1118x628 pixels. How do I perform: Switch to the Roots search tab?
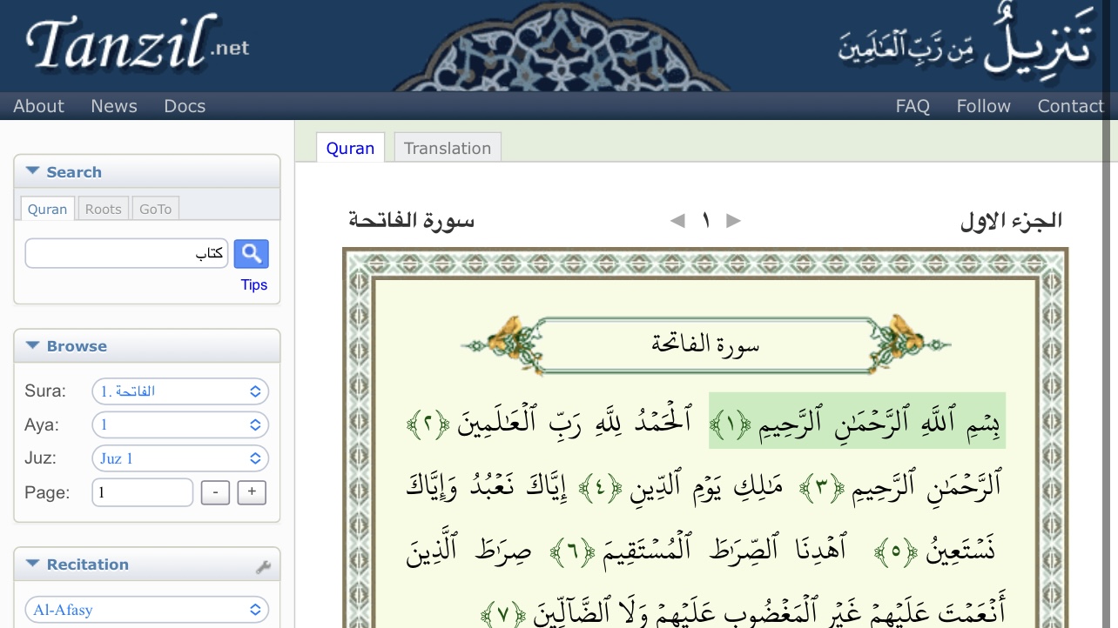(102, 209)
